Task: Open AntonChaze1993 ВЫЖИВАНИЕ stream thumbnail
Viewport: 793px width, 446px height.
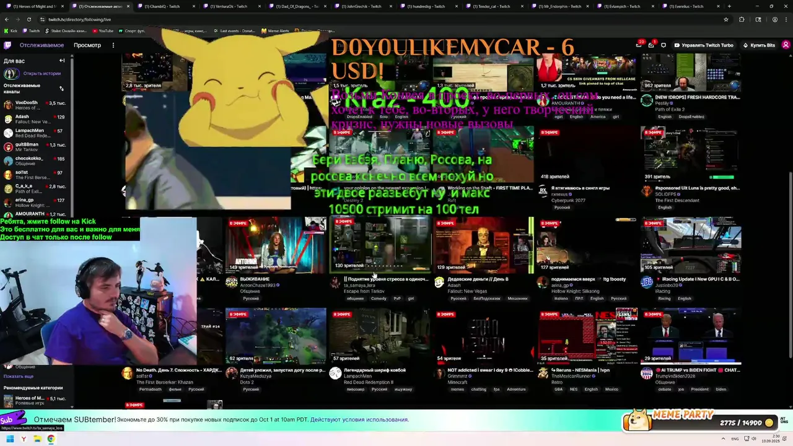Action: click(x=276, y=245)
